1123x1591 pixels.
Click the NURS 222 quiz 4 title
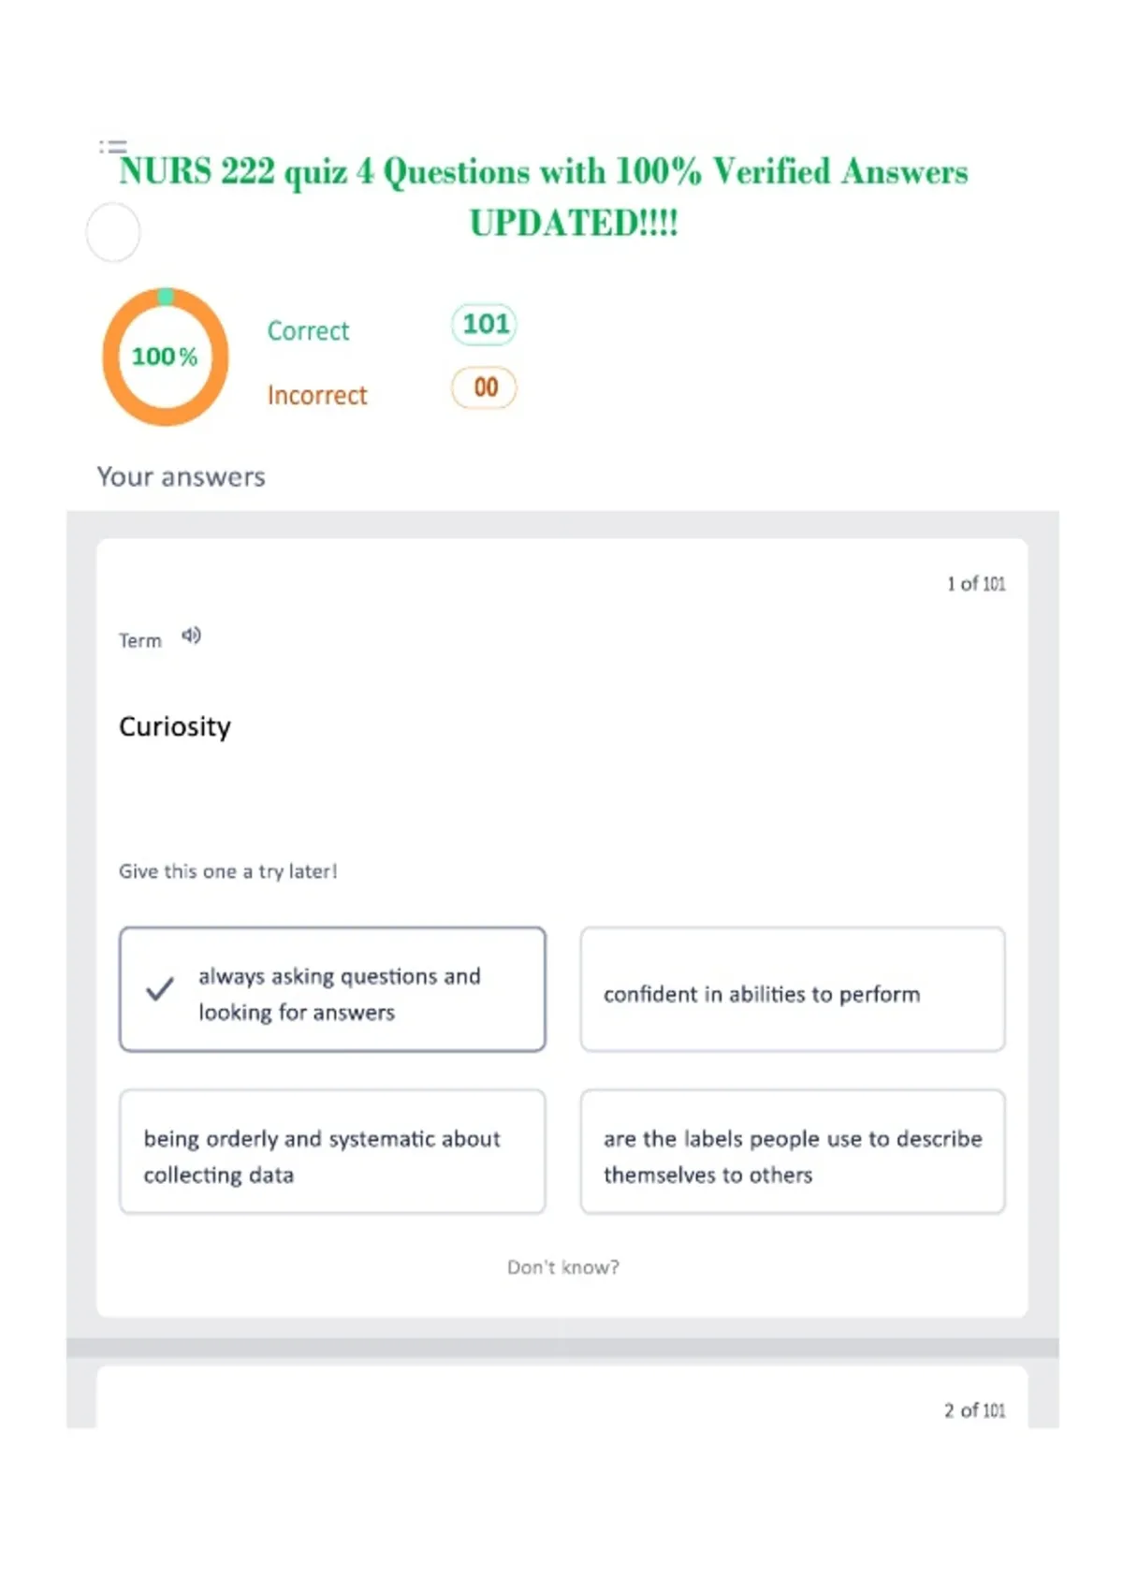pyautogui.click(x=545, y=197)
